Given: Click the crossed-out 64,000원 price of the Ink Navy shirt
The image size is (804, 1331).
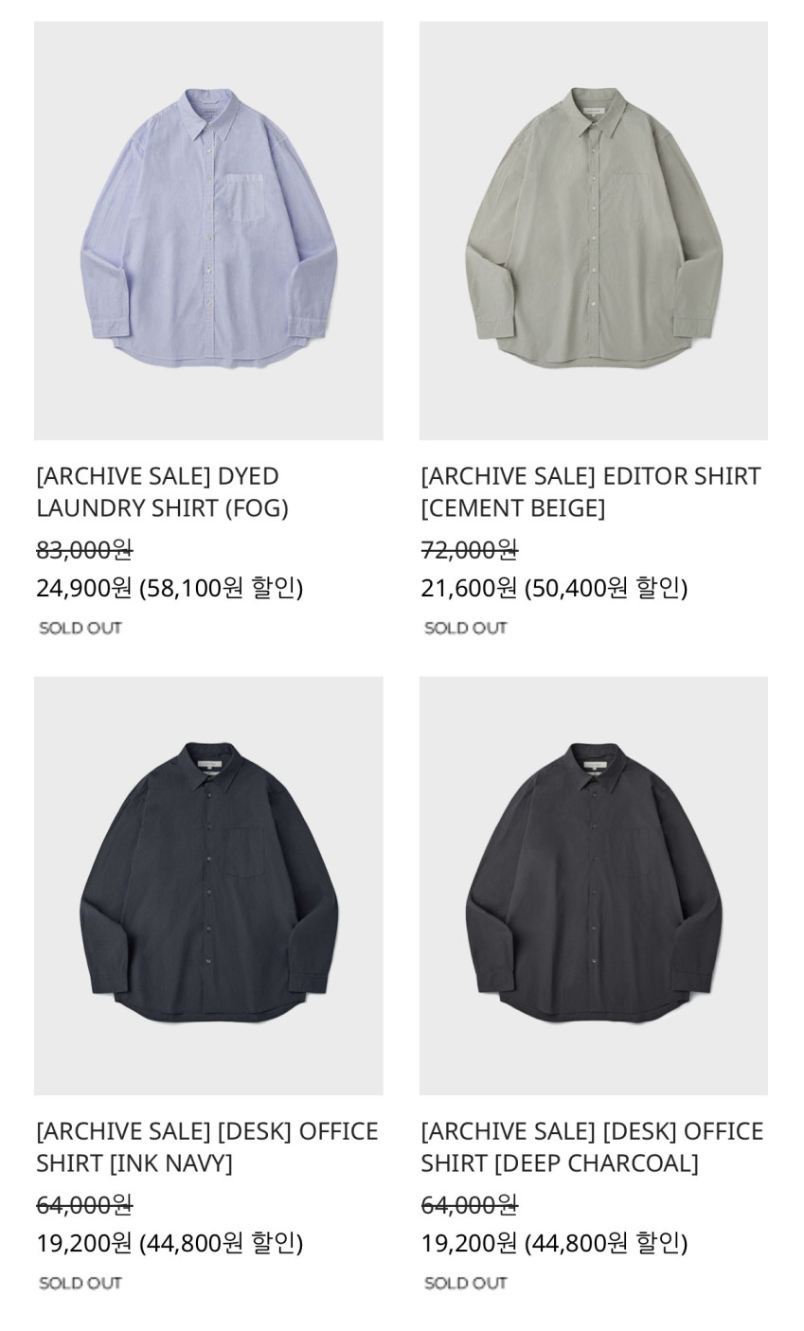Looking at the screenshot, I should pyautogui.click(x=84, y=1204).
